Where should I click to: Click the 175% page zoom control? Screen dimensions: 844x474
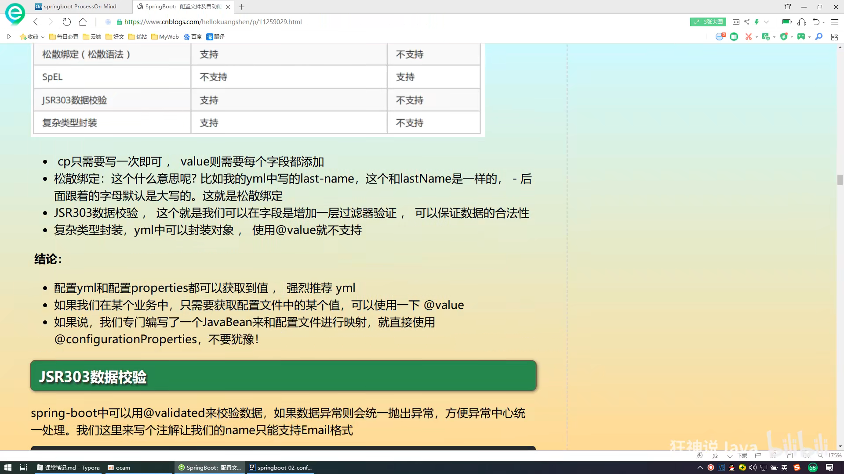click(x=834, y=456)
